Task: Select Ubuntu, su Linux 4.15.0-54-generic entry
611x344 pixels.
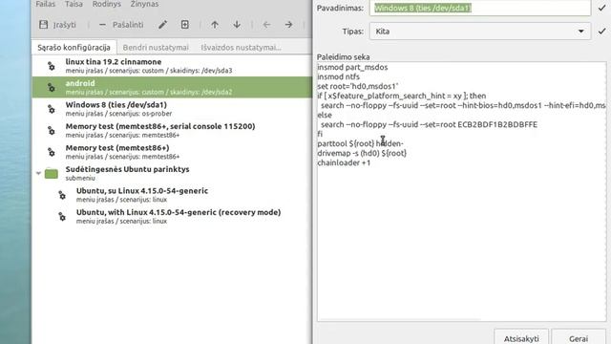Action: pos(172,195)
